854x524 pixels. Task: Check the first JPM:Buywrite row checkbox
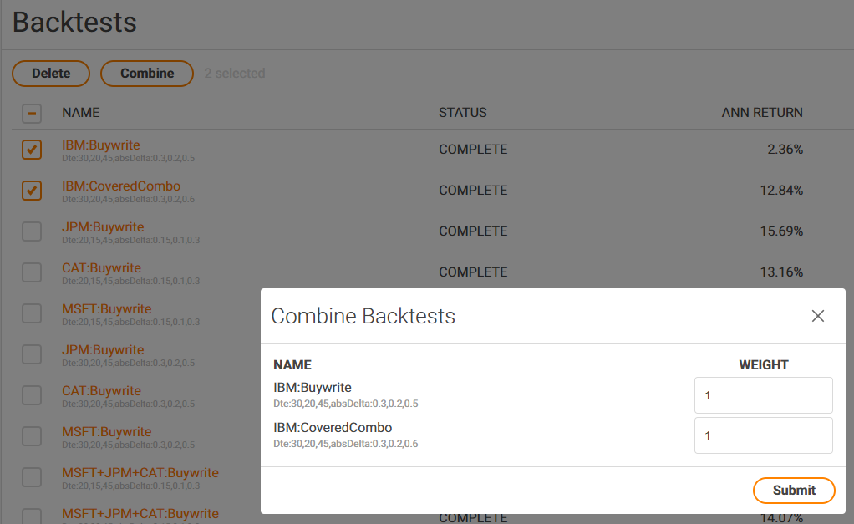point(32,231)
